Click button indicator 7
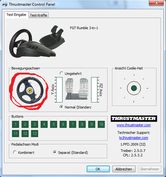Image resolution: width=166 pixels, height=177 pixels. coord(73,124)
